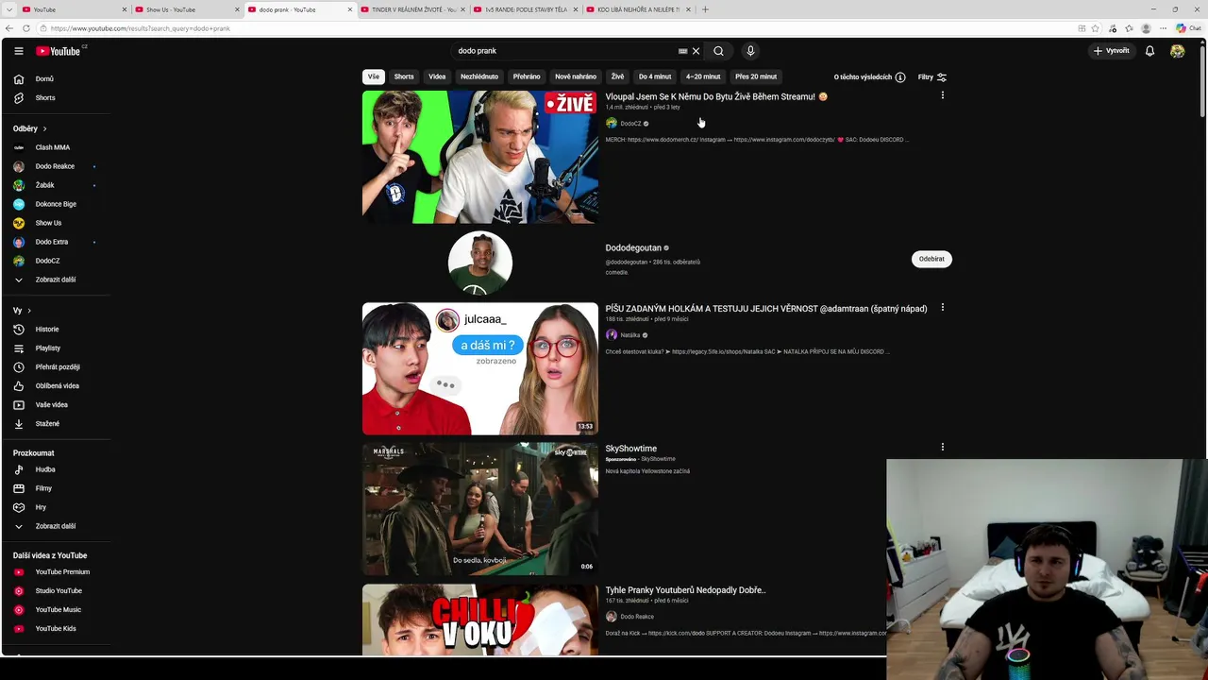Select the Videa filter chip

point(437,76)
